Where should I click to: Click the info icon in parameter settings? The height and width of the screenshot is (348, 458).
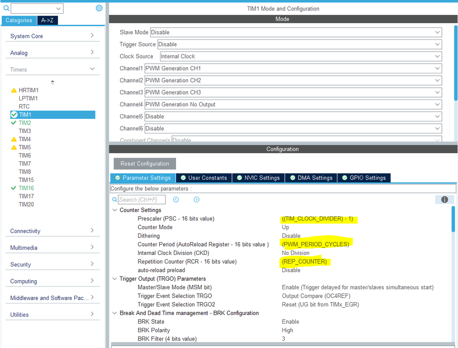coord(444,199)
